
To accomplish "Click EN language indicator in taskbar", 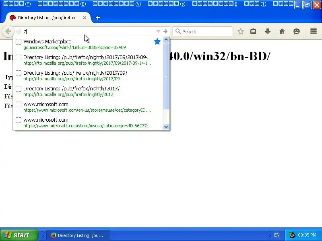I will 277,235.
